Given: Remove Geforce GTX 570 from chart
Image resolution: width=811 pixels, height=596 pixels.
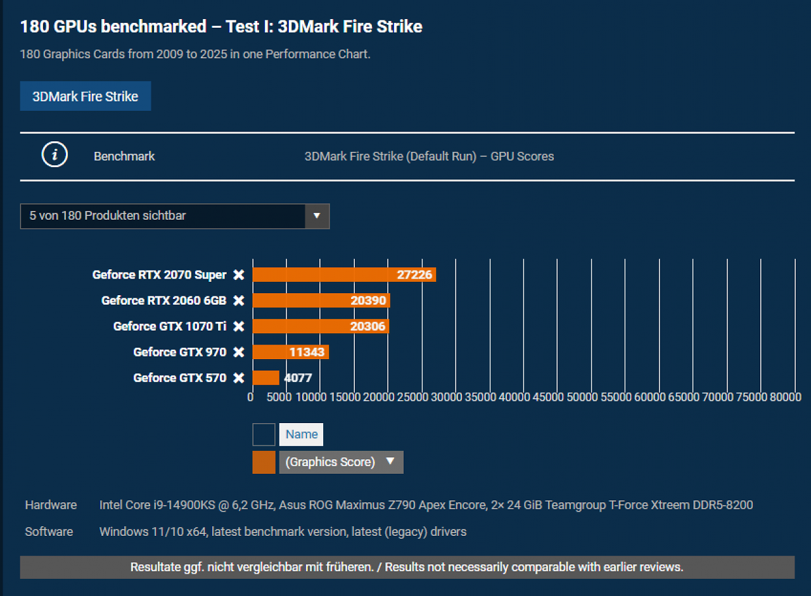Looking at the screenshot, I should tap(238, 377).
